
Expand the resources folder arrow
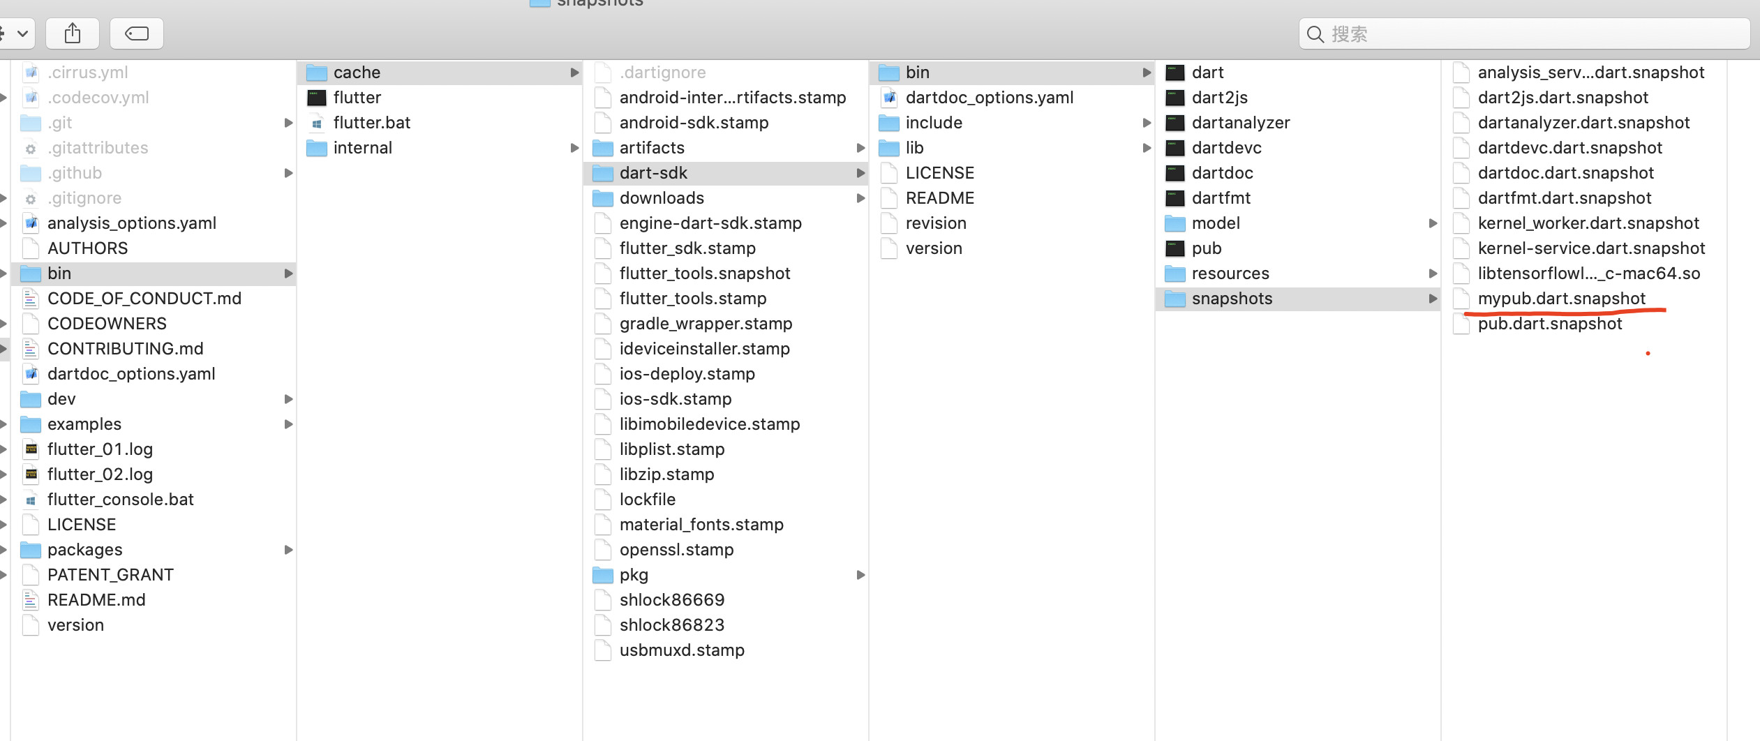coord(1433,274)
